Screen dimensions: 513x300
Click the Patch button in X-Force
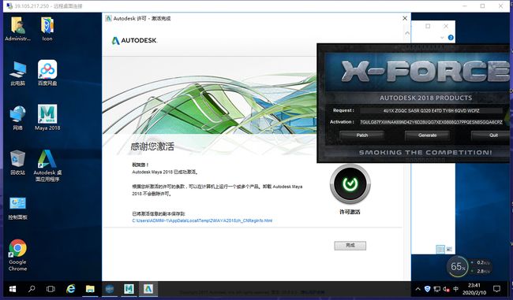(x=361, y=135)
